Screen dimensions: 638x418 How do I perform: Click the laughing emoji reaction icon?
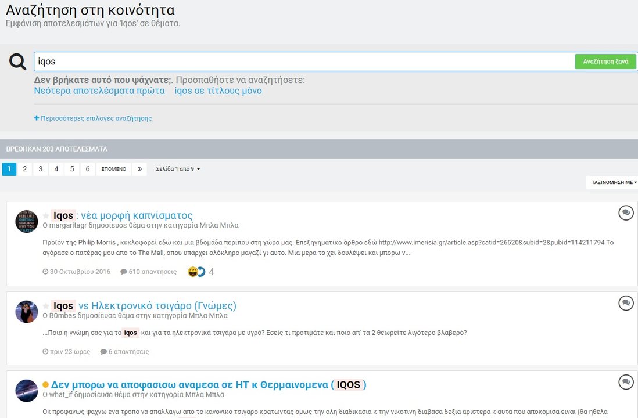pos(192,272)
